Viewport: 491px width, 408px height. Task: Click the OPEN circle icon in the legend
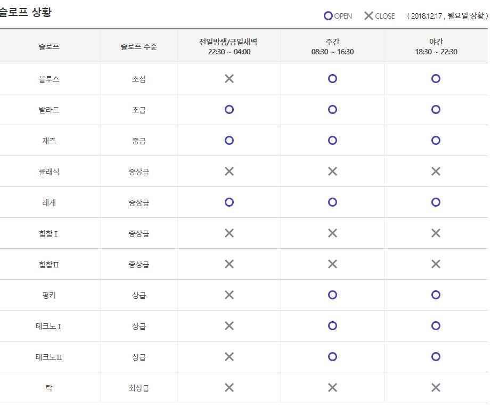[328, 16]
